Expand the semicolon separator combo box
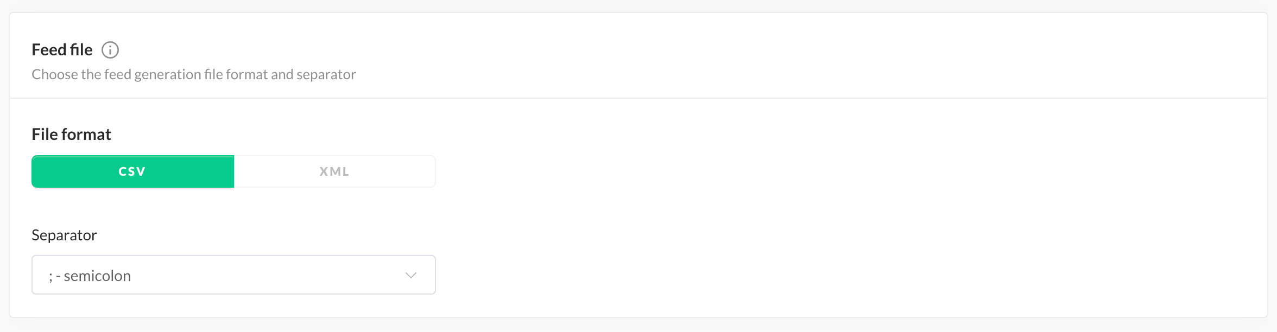1277x332 pixels. click(233, 275)
